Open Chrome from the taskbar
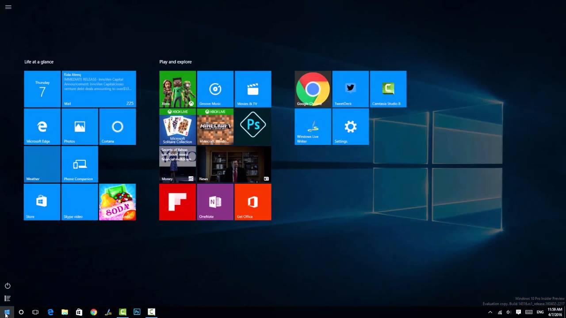 point(94,312)
